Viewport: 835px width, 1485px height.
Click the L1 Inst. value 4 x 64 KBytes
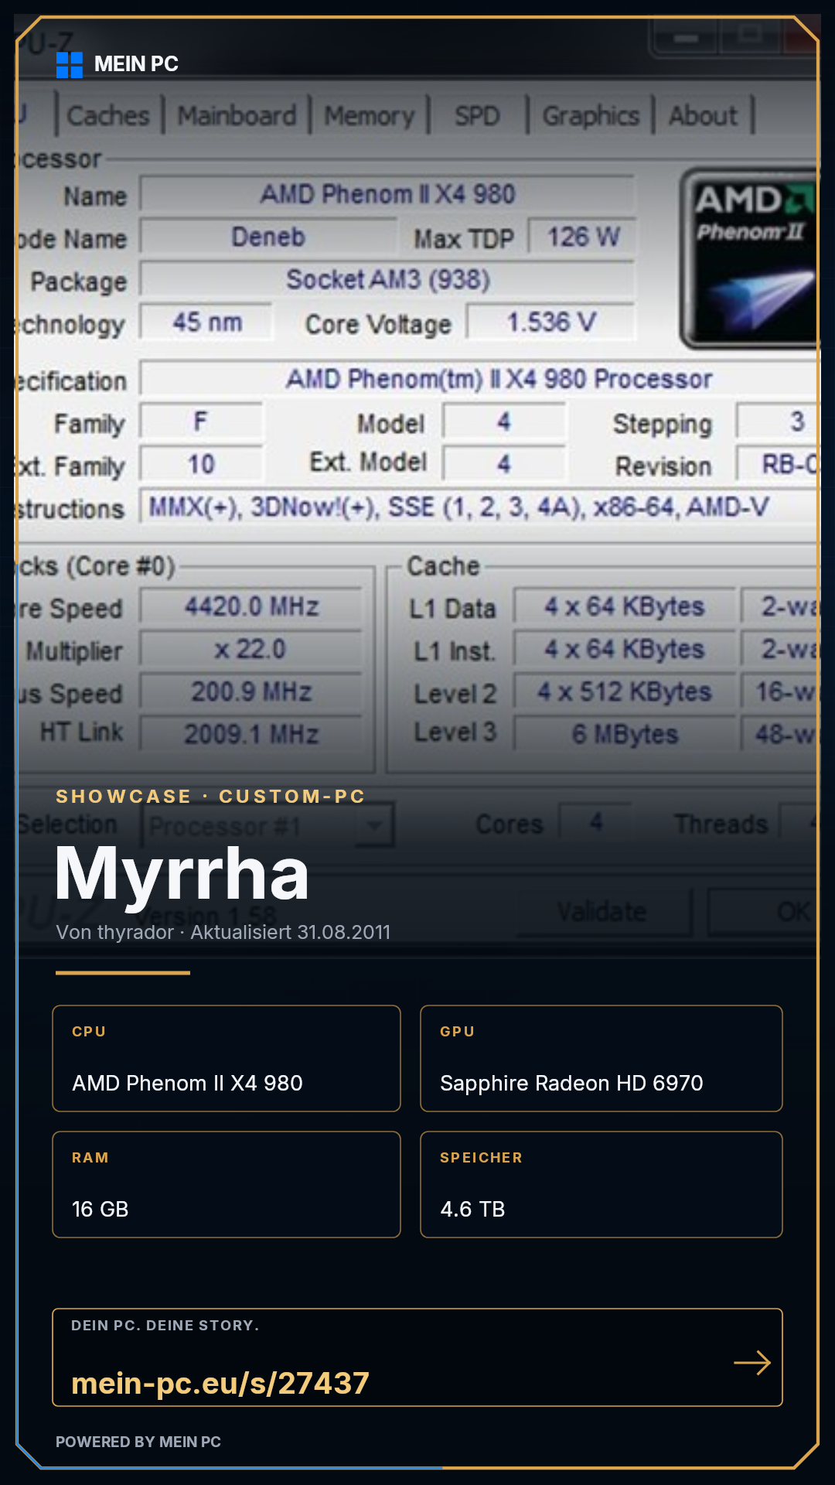coord(625,649)
